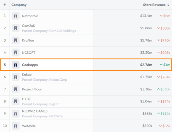This screenshot has height=132, width=172.
Task: Click the WeMade company logo icon
Action: [x=16, y=126]
